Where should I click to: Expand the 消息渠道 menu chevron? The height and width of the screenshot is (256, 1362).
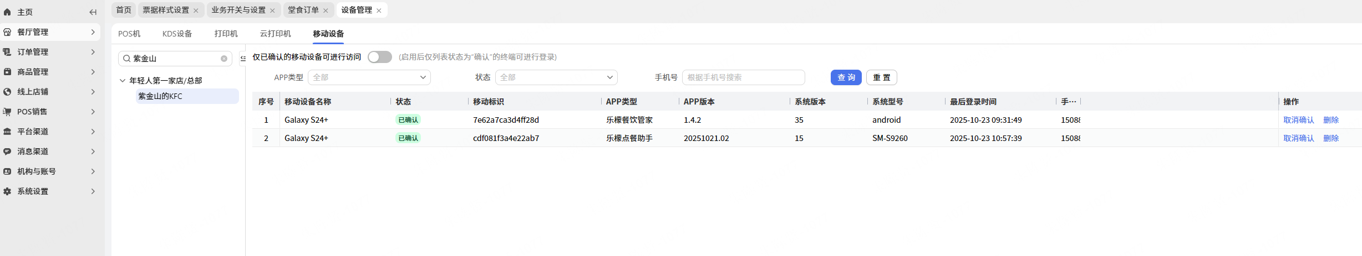[93, 151]
